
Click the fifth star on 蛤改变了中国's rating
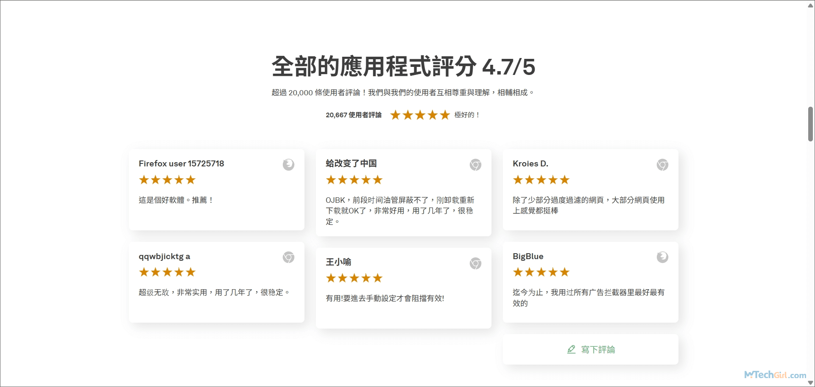pos(378,180)
